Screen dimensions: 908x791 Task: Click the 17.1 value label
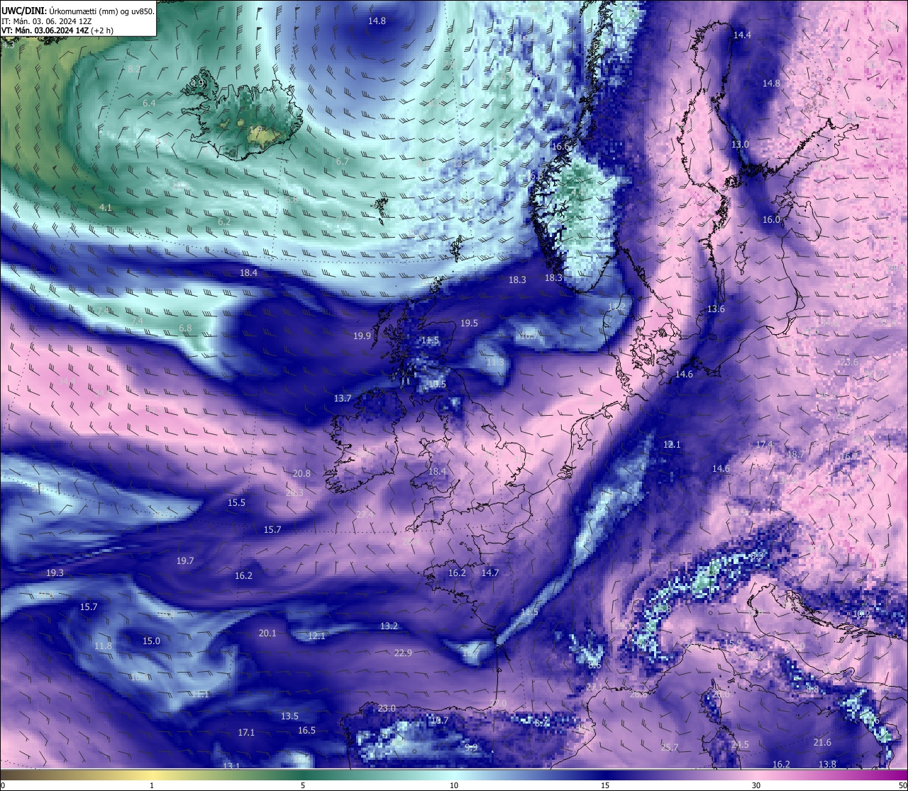pos(246,732)
